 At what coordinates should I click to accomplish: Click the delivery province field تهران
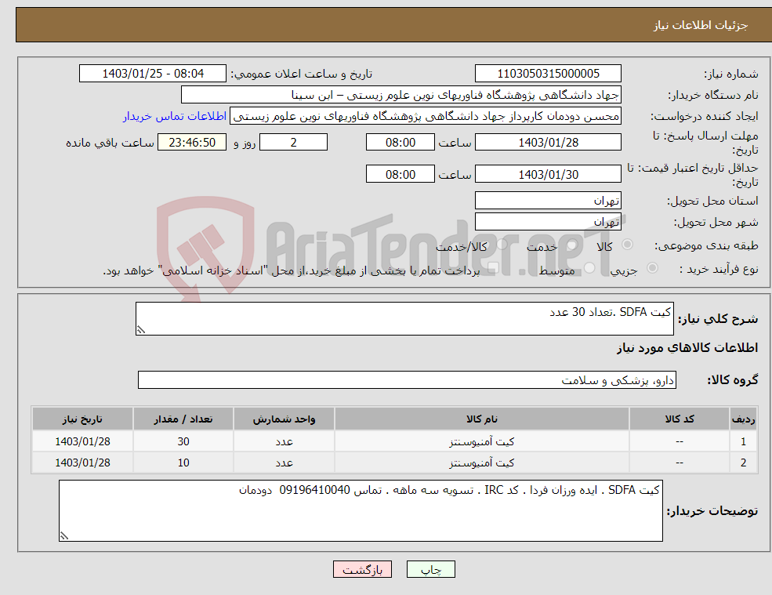[x=548, y=201]
